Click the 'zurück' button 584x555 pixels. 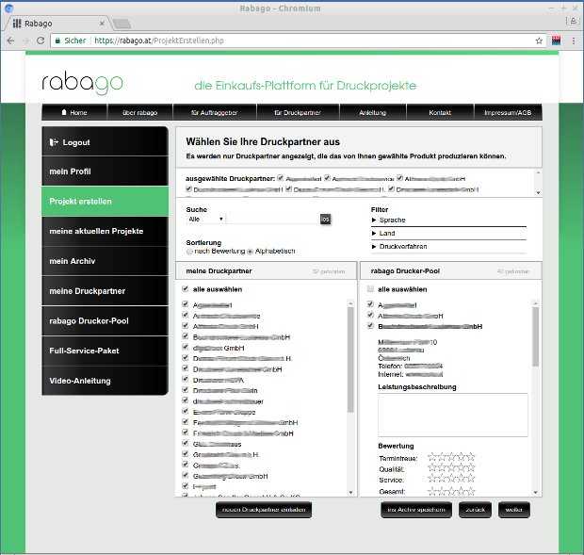tap(476, 510)
